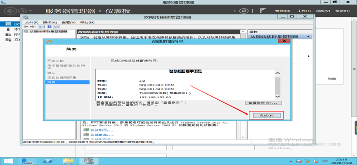Image resolution: width=357 pixels, height=165 pixels.
Task: Click the blue help question mark toolbar icon
Action: click(49, 27)
